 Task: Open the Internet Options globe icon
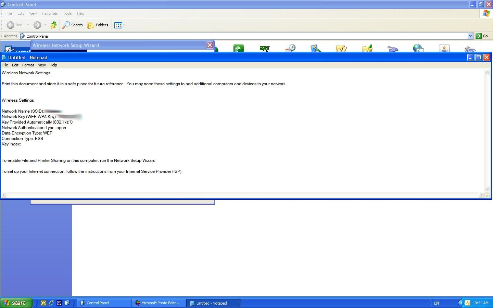pos(418,48)
